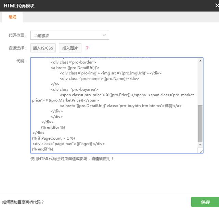Switch to the 常规 tab

(12, 17)
